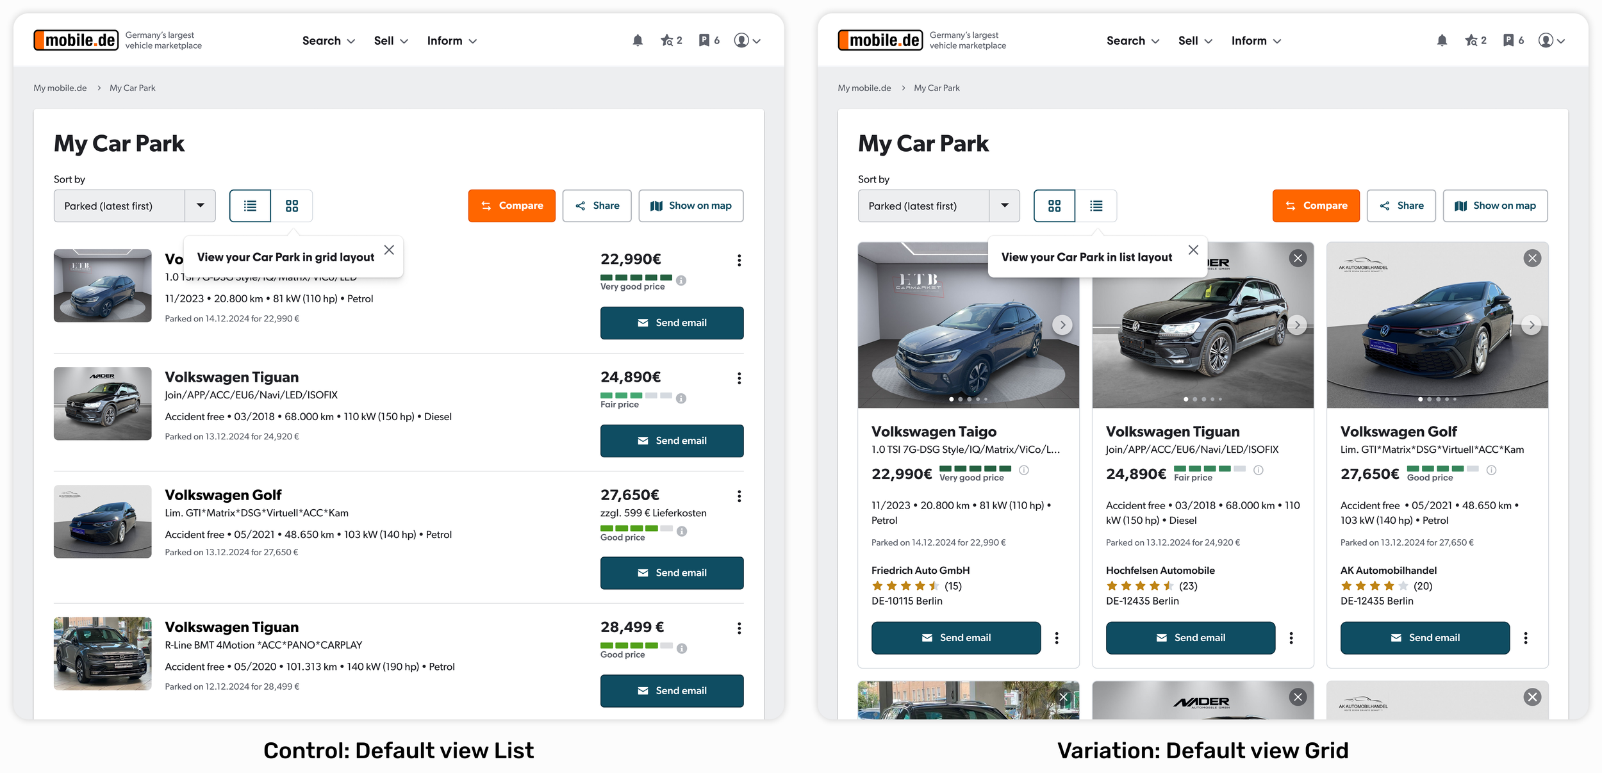This screenshot has height=773, width=1602.
Task: Open the Sell menu in control header
Action: (390, 40)
